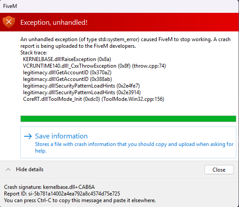Click the Hide details label
Image resolution: width=239 pixels, height=207 pixels.
pyautogui.click(x=30, y=169)
